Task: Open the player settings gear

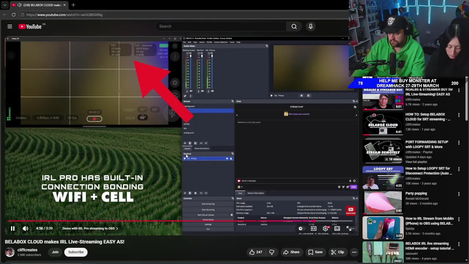Action: pos(325,228)
